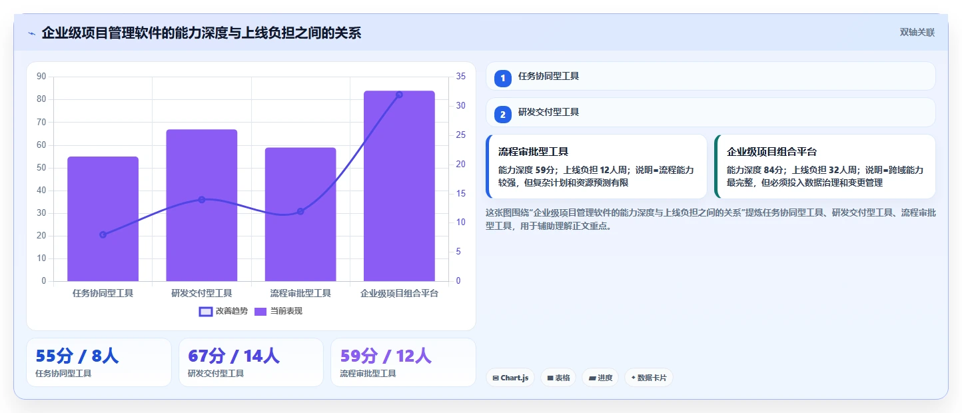Click the lightning icon beside the title
The height and width of the screenshot is (413, 962).
tap(31, 33)
